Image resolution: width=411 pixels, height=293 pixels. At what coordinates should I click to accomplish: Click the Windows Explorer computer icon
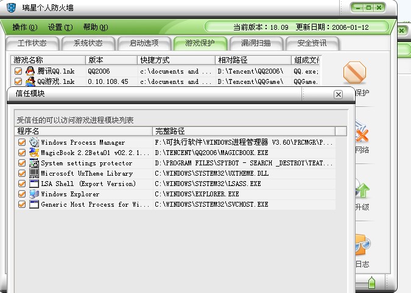pyautogui.click(x=34, y=194)
